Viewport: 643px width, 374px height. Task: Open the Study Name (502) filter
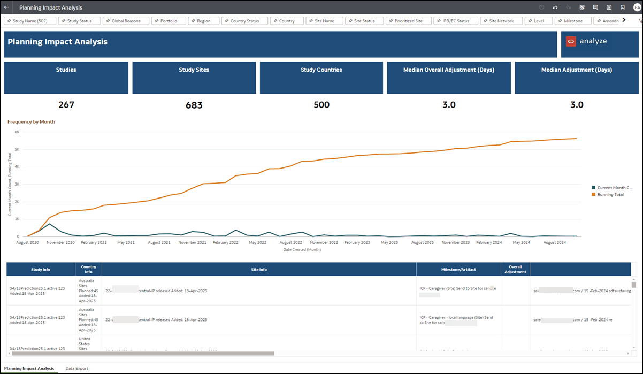pos(29,20)
